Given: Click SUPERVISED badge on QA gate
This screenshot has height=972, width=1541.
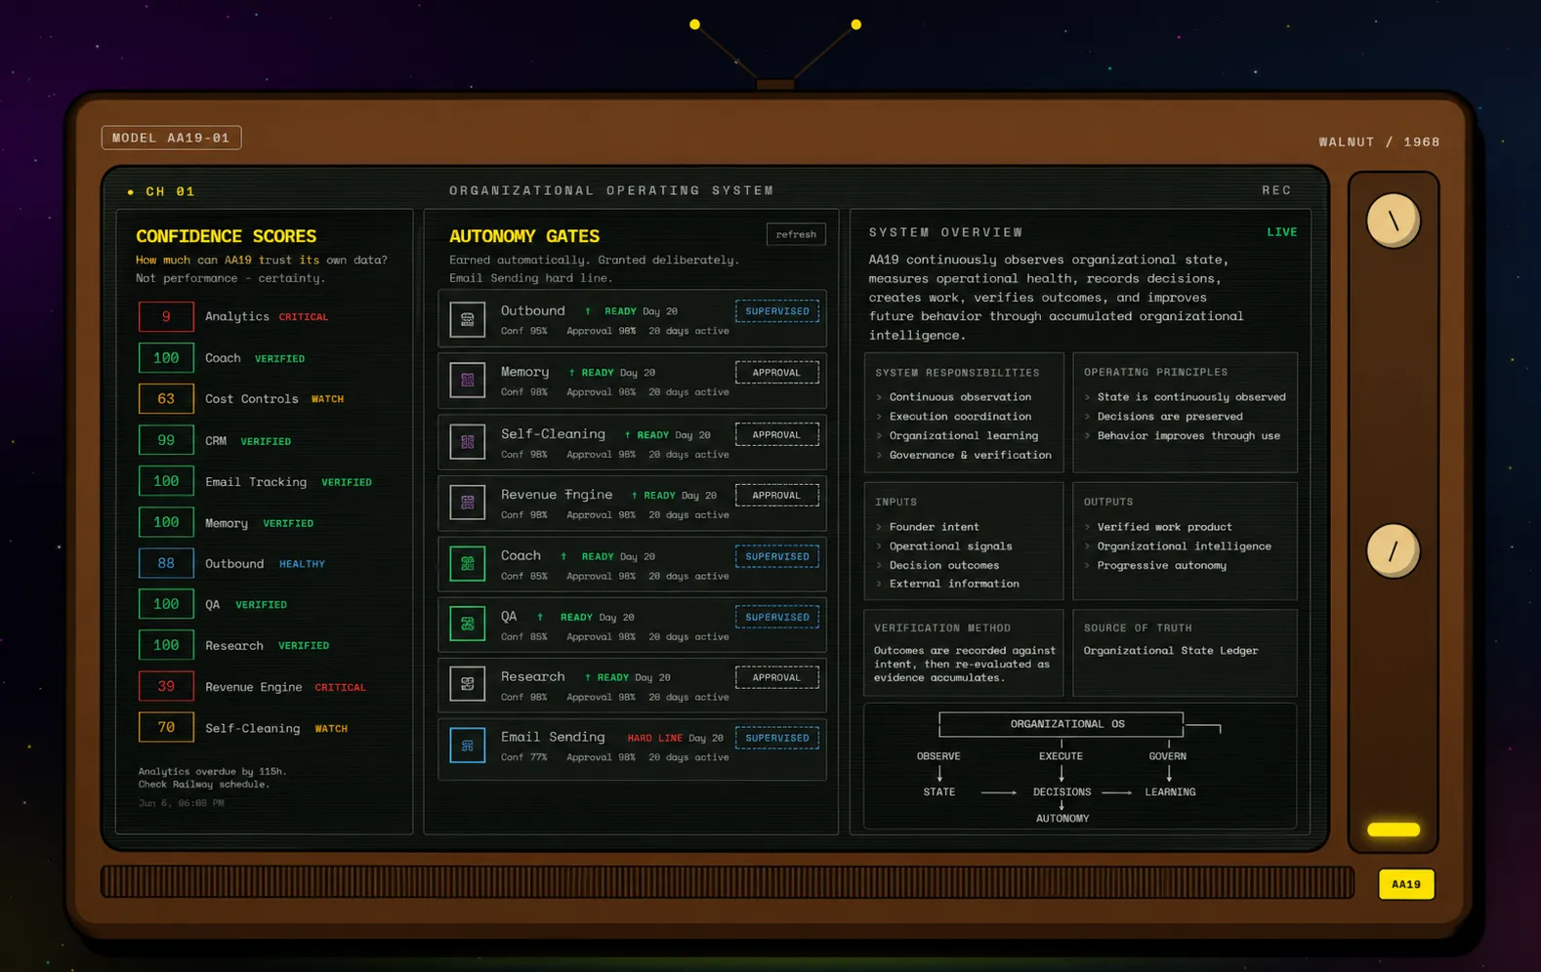Looking at the screenshot, I should click(x=777, y=617).
